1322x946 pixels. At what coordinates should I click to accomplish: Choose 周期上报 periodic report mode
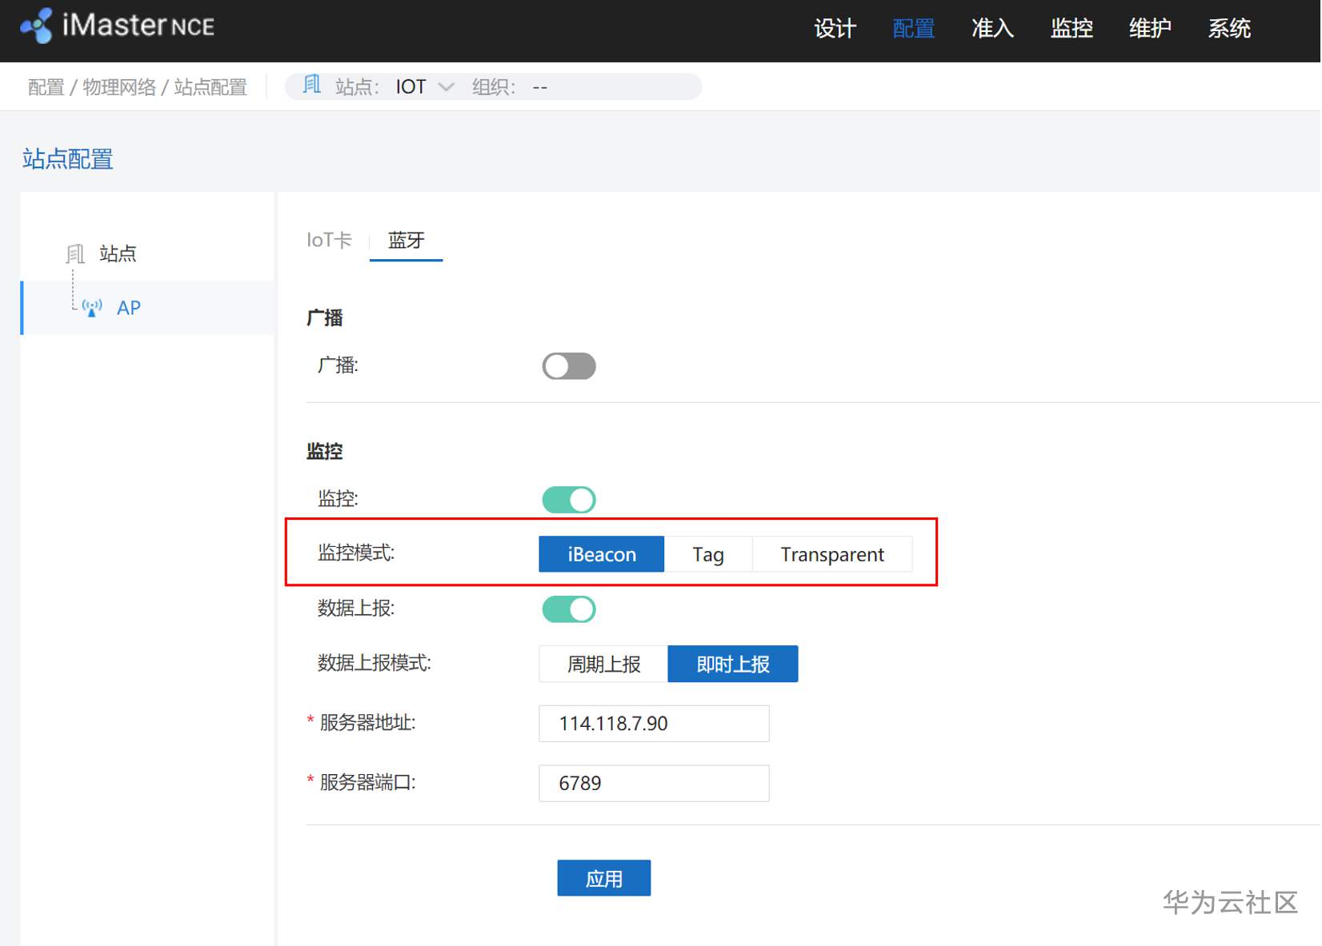pos(603,664)
